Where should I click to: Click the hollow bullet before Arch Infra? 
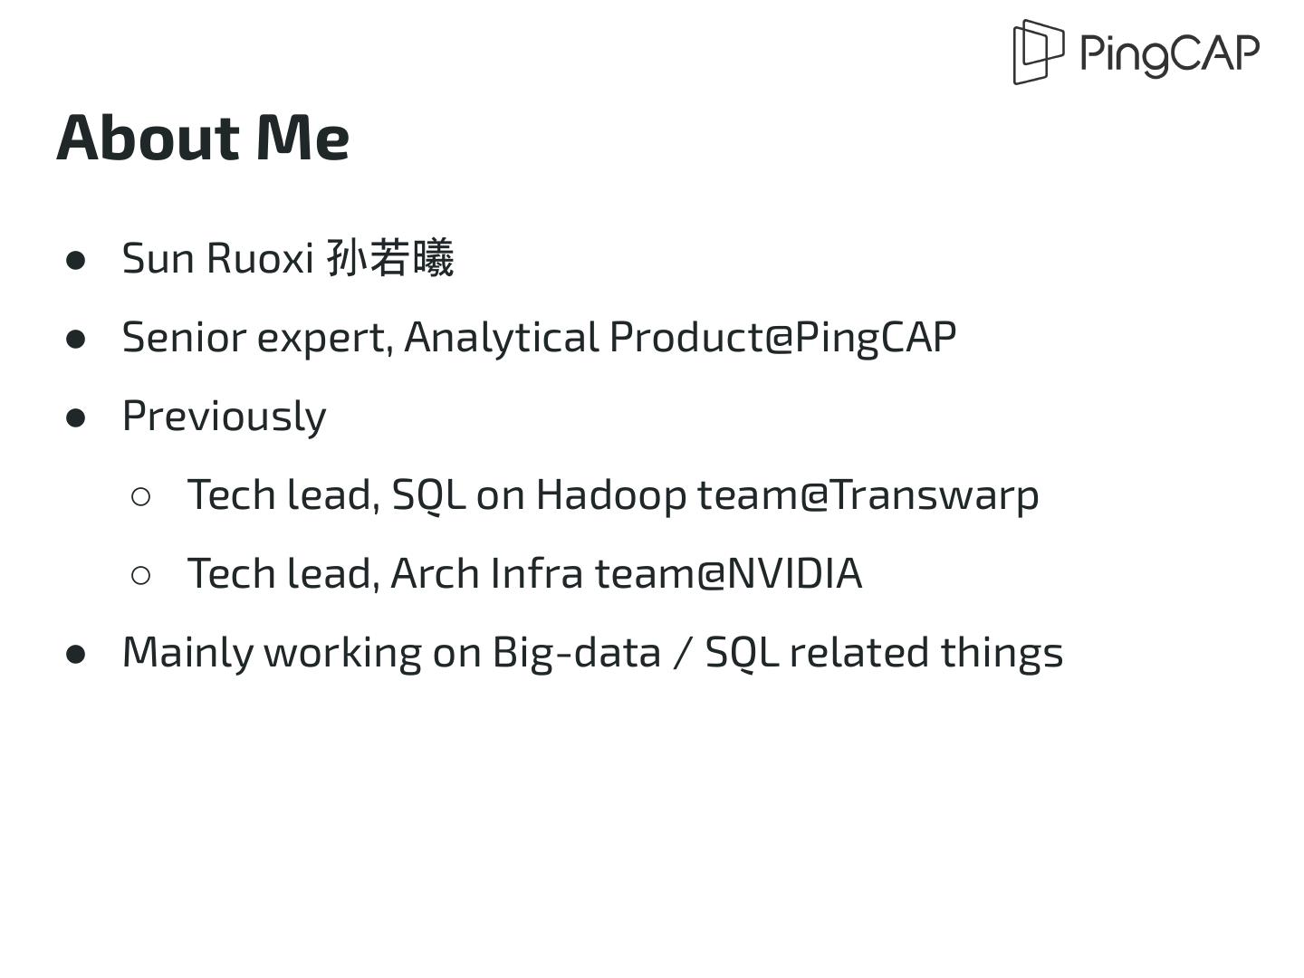point(141,575)
